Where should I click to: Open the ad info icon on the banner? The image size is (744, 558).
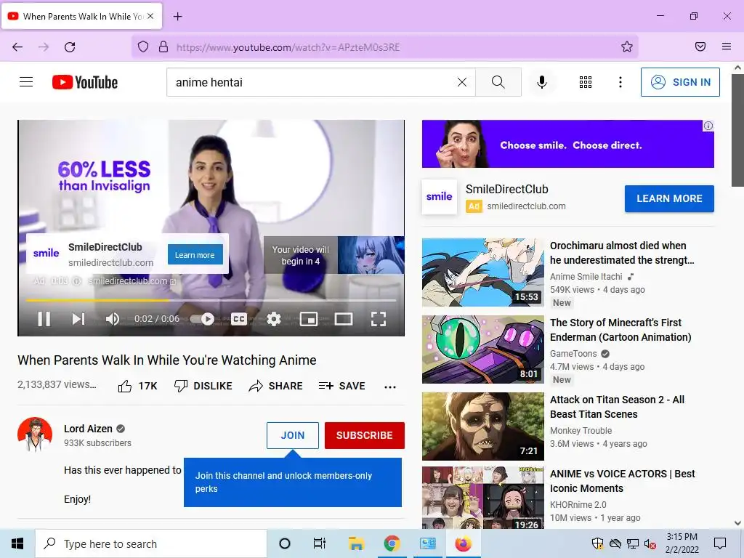708,126
